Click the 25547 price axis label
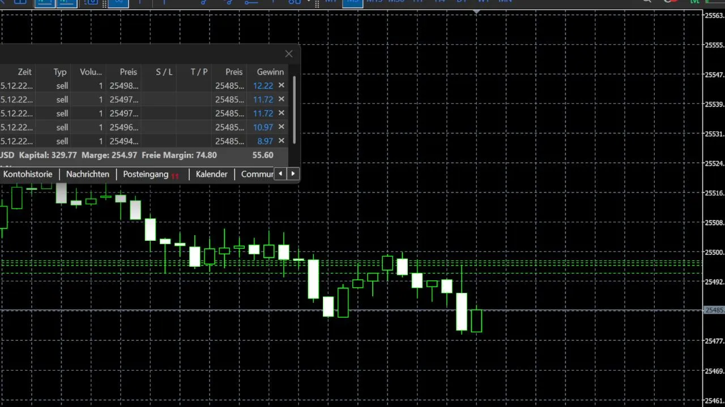This screenshot has width=725, height=407. click(x=714, y=75)
